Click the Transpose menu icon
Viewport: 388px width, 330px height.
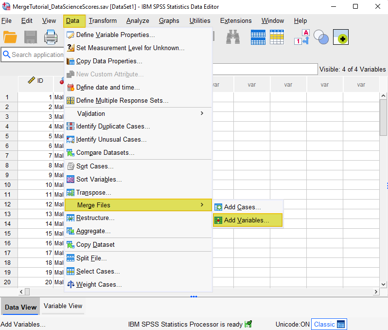click(x=71, y=193)
